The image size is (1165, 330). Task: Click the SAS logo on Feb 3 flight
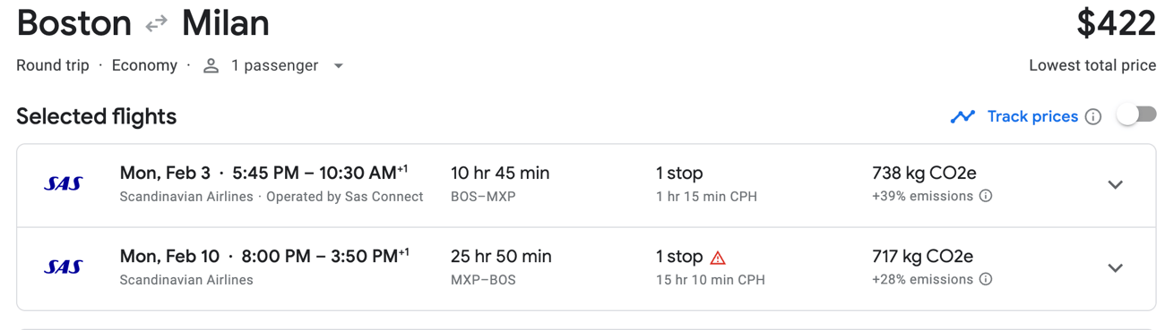64,184
